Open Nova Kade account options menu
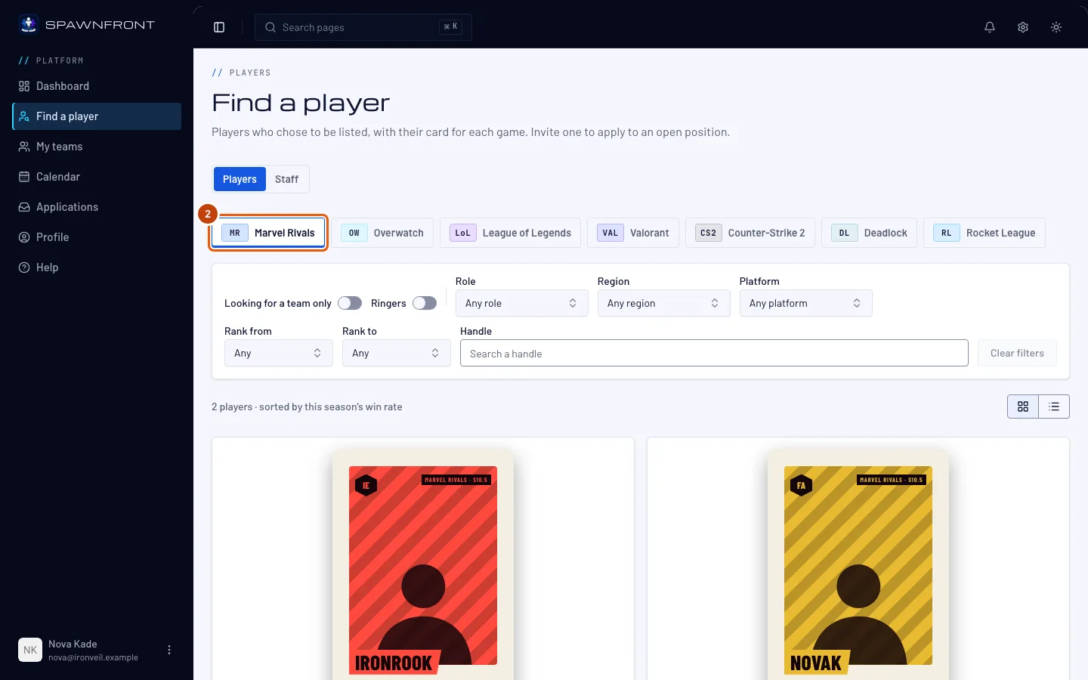Viewport: 1088px width, 680px height. click(169, 650)
